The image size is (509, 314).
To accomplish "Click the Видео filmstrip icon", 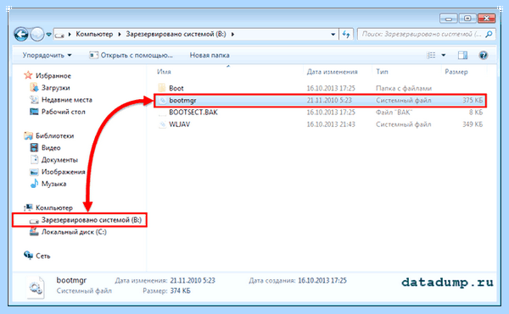I will pyautogui.click(x=34, y=147).
